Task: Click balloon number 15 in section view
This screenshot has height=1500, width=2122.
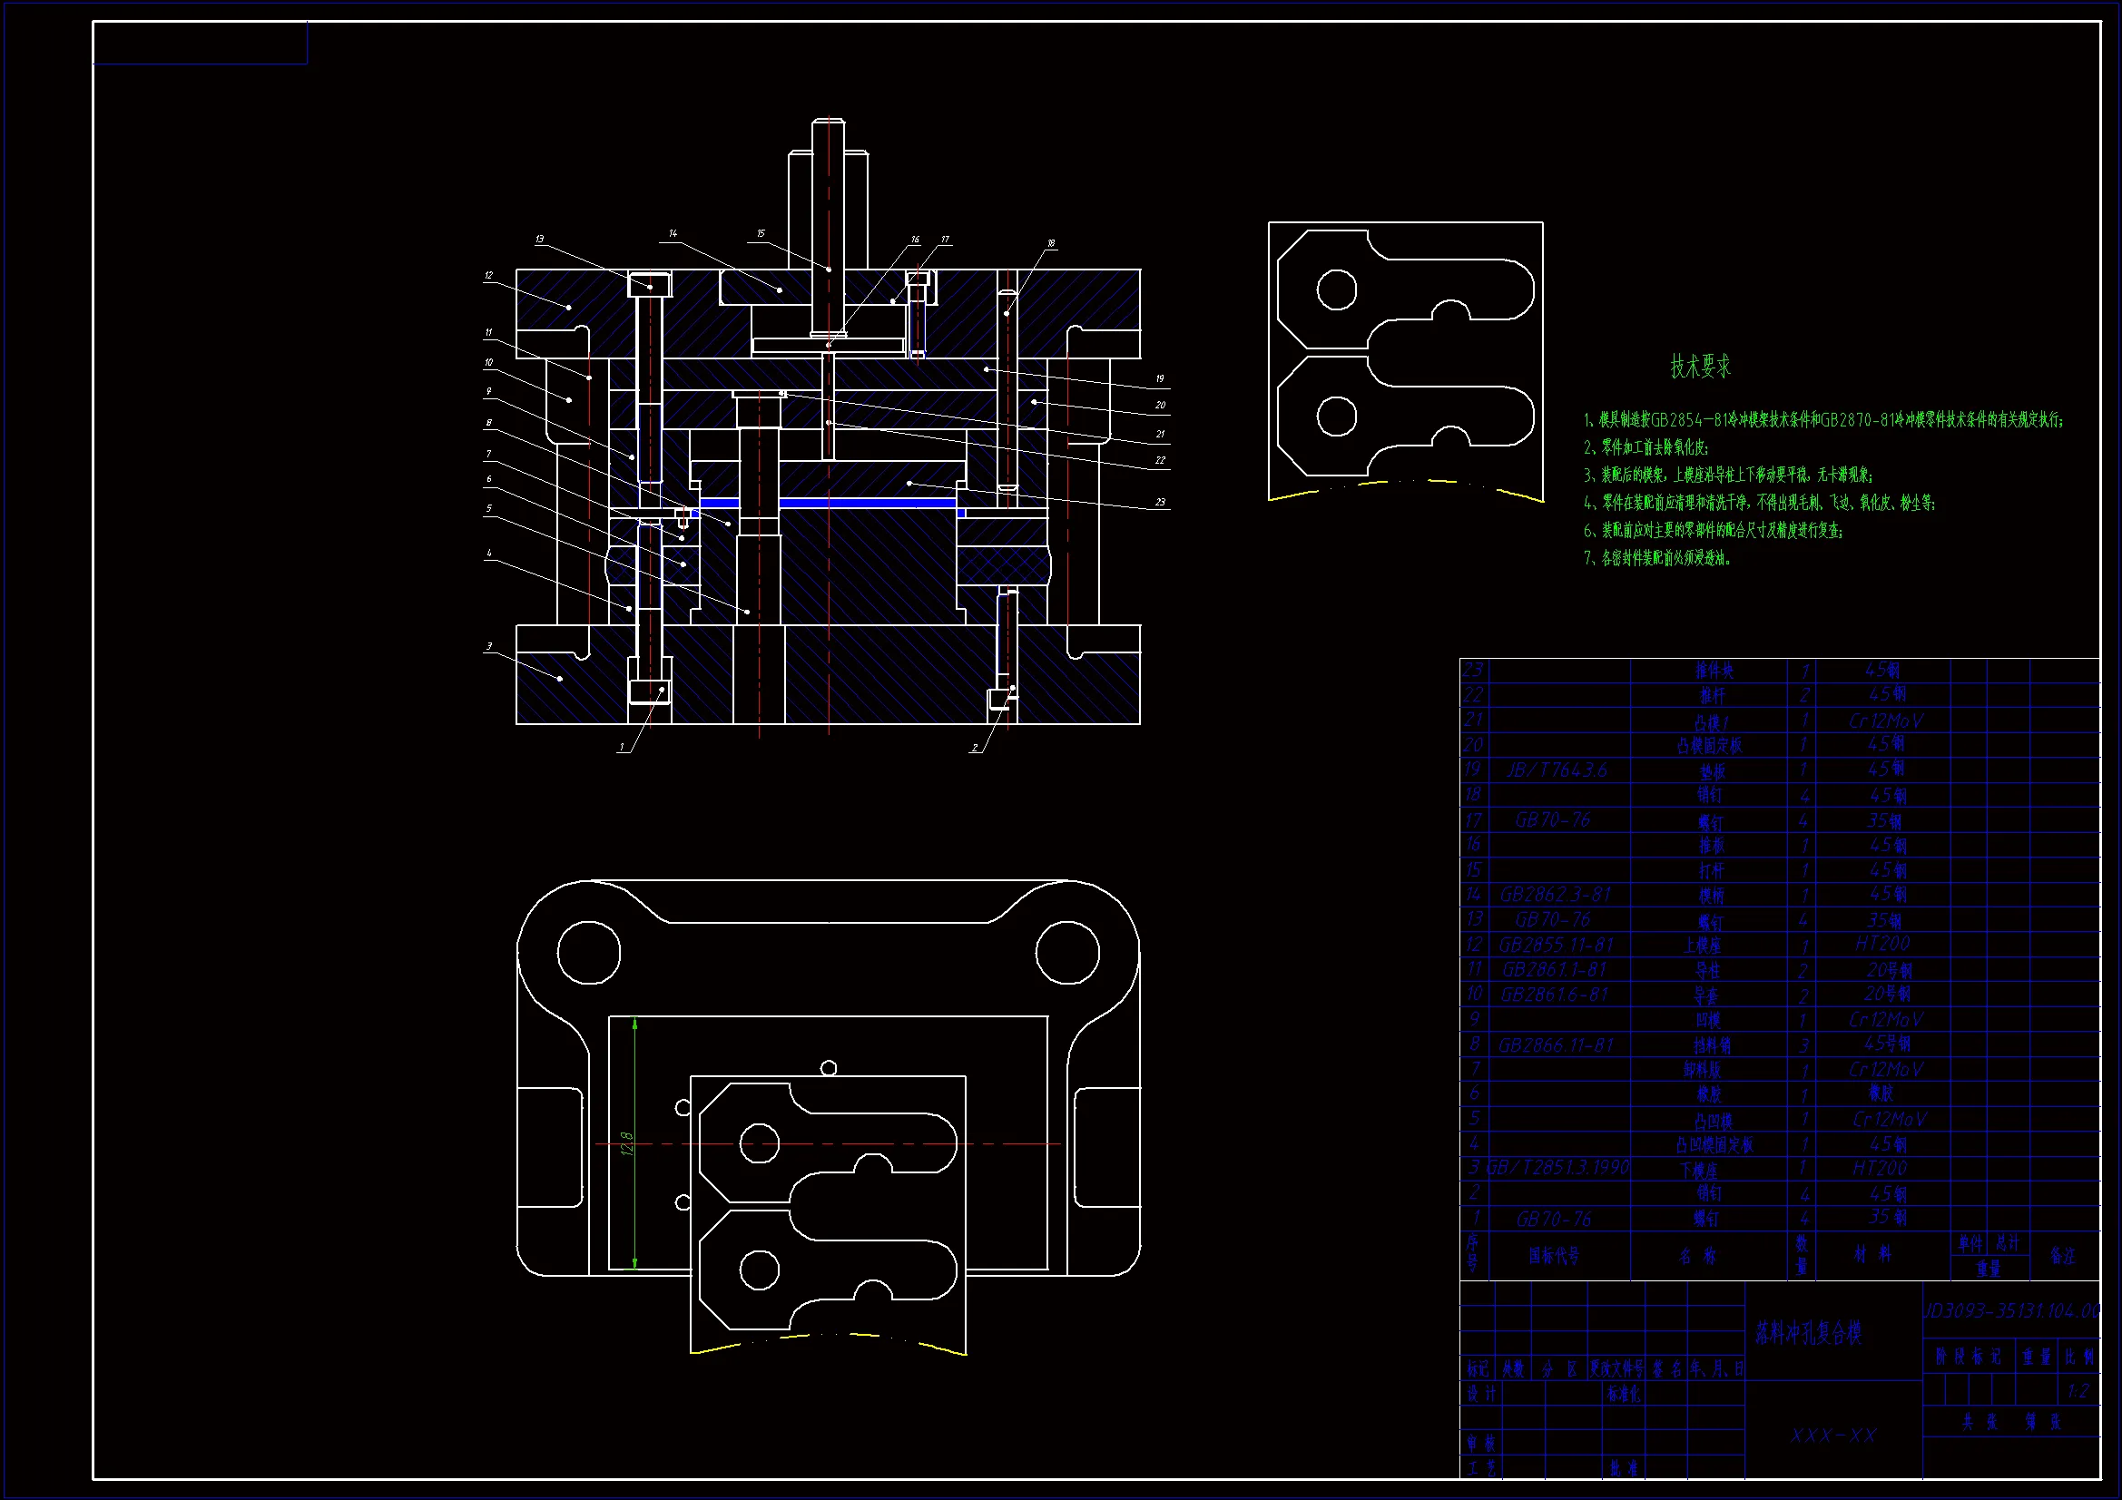Action: [761, 234]
